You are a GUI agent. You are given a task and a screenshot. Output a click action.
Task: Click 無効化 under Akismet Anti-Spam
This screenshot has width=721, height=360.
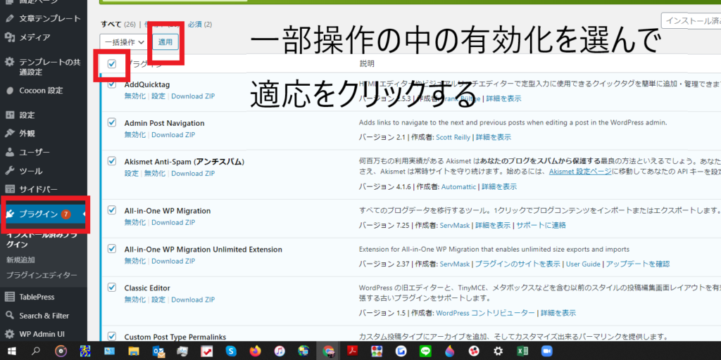coord(155,173)
